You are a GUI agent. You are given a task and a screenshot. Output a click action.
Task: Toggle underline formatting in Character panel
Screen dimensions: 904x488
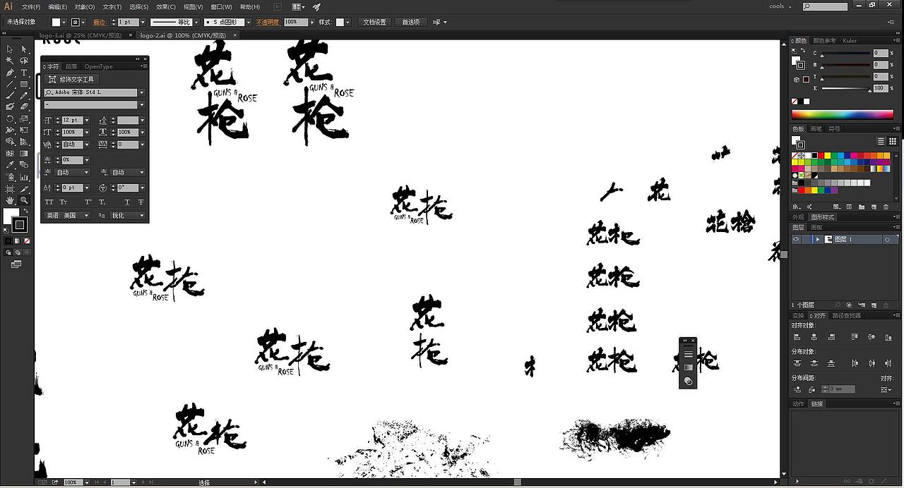click(x=127, y=202)
